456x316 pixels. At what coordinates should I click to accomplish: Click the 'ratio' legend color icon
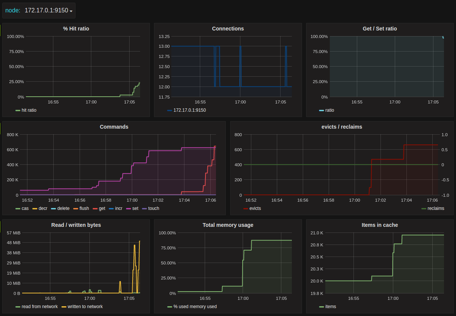321,111
